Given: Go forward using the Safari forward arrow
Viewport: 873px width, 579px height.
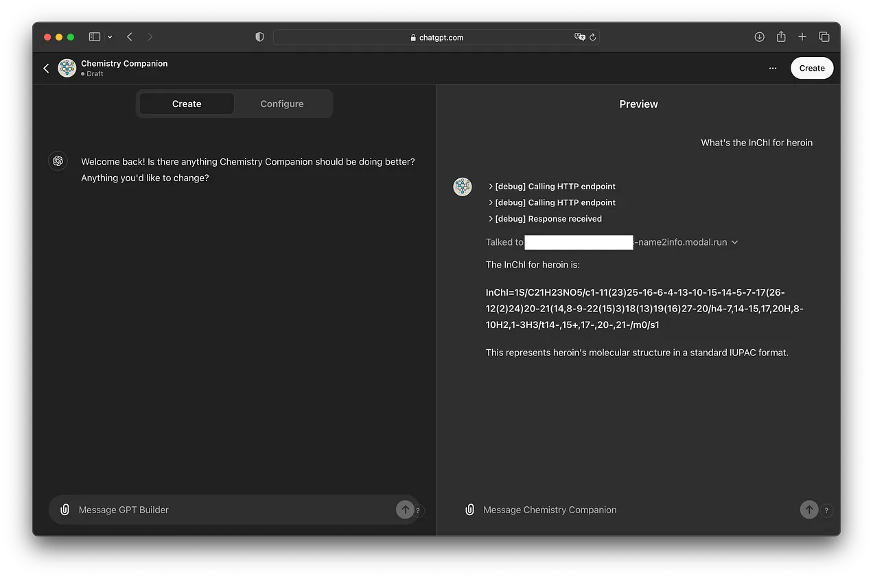Looking at the screenshot, I should [x=150, y=37].
